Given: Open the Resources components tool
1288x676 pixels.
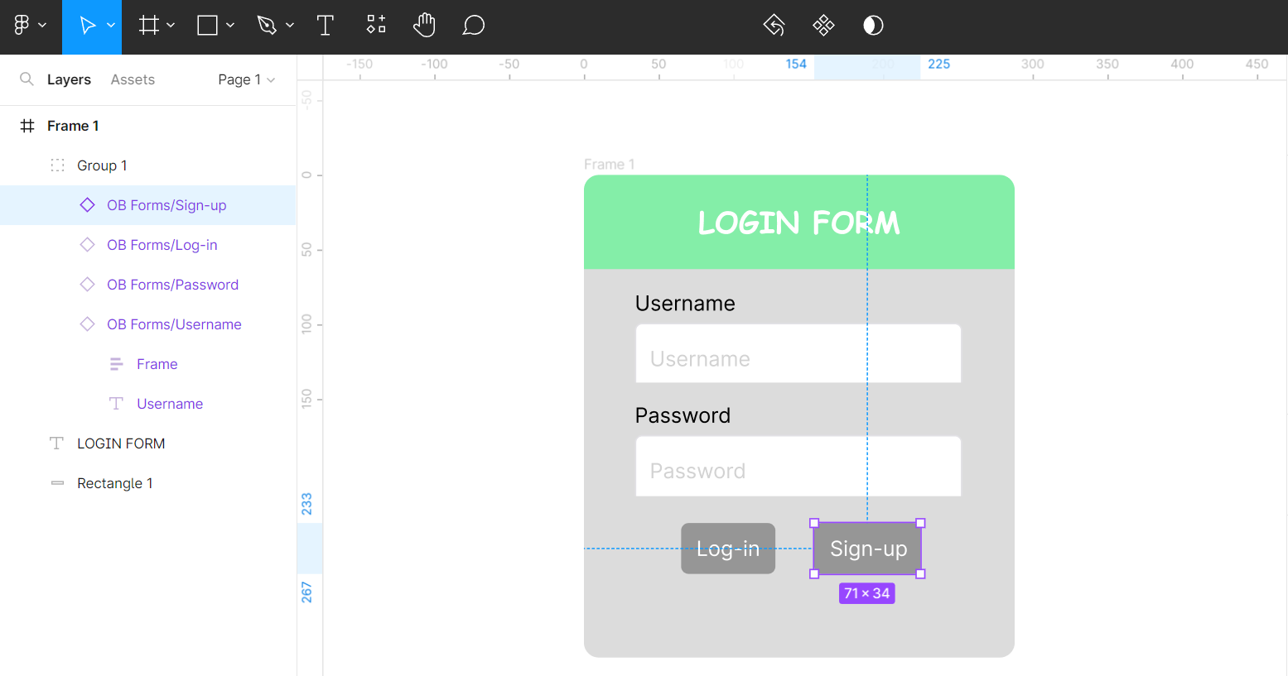Looking at the screenshot, I should click(376, 25).
